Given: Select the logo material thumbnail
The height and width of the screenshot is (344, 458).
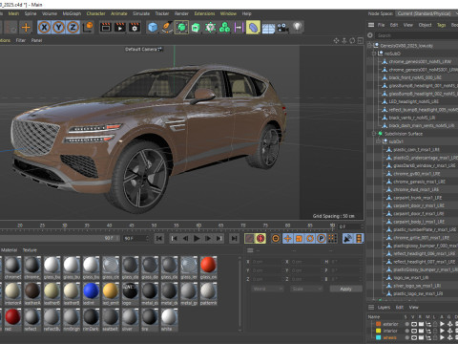Looking at the screenshot, I should click(x=130, y=291).
